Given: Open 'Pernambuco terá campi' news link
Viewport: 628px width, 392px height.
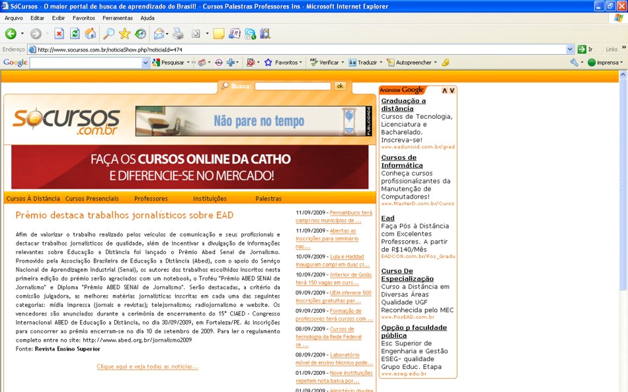Looking at the screenshot, I should pyautogui.click(x=334, y=216).
